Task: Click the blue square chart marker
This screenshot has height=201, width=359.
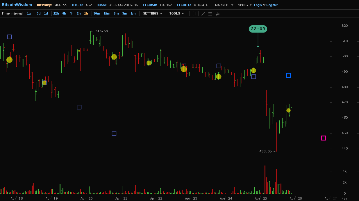Action: click(288, 75)
